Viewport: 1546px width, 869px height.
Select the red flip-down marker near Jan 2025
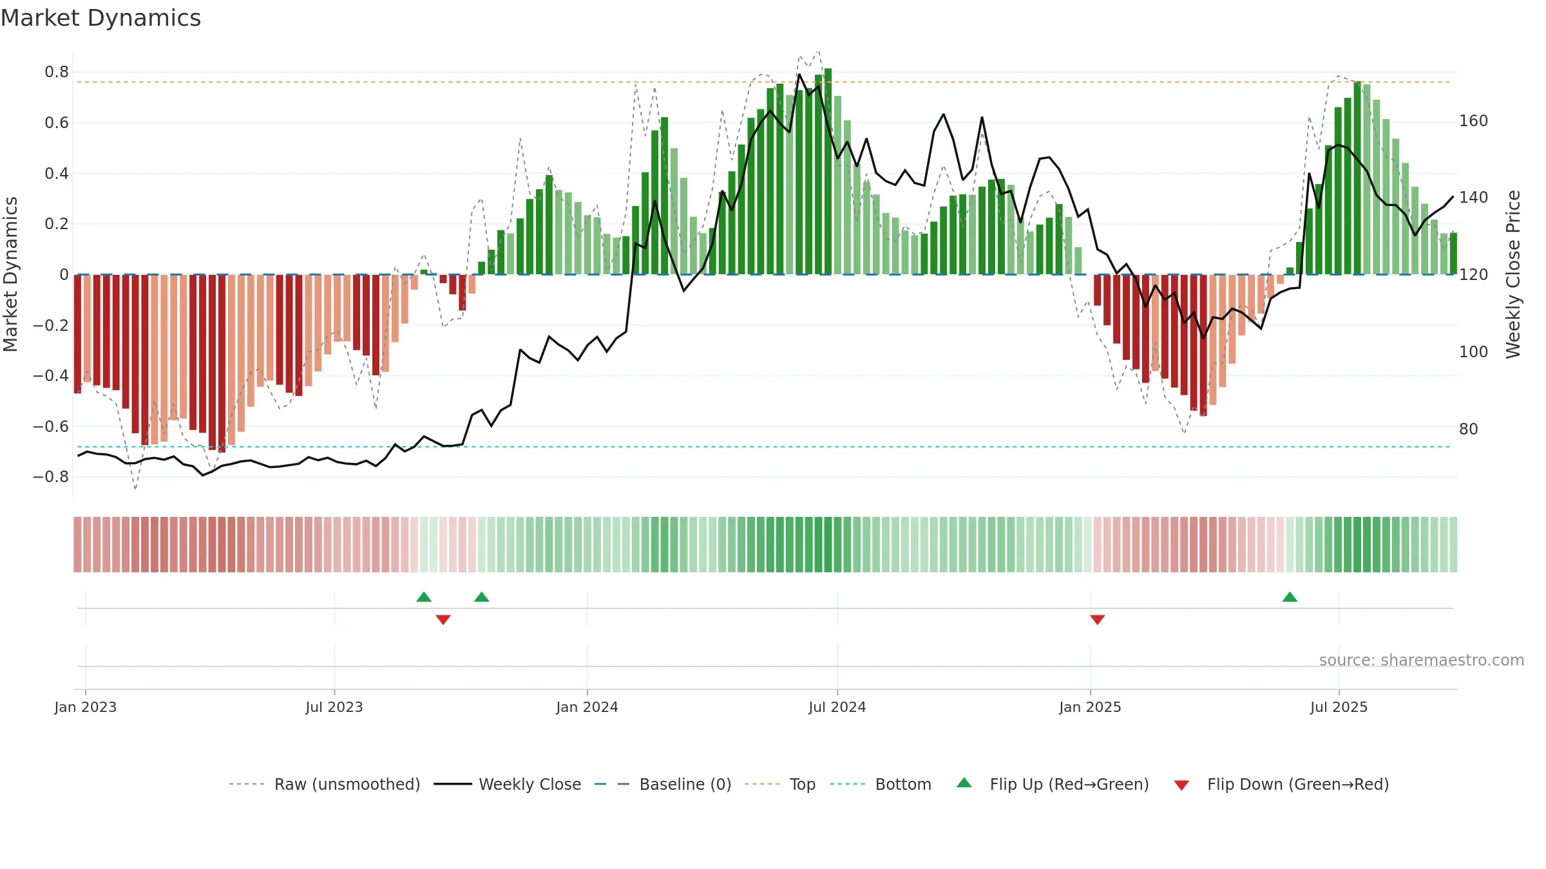click(1098, 619)
